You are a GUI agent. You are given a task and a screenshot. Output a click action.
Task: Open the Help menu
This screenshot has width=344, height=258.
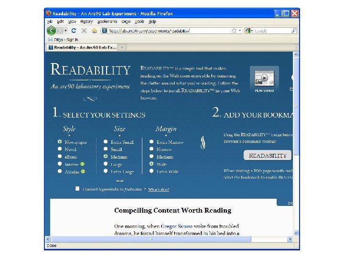pos(152,21)
